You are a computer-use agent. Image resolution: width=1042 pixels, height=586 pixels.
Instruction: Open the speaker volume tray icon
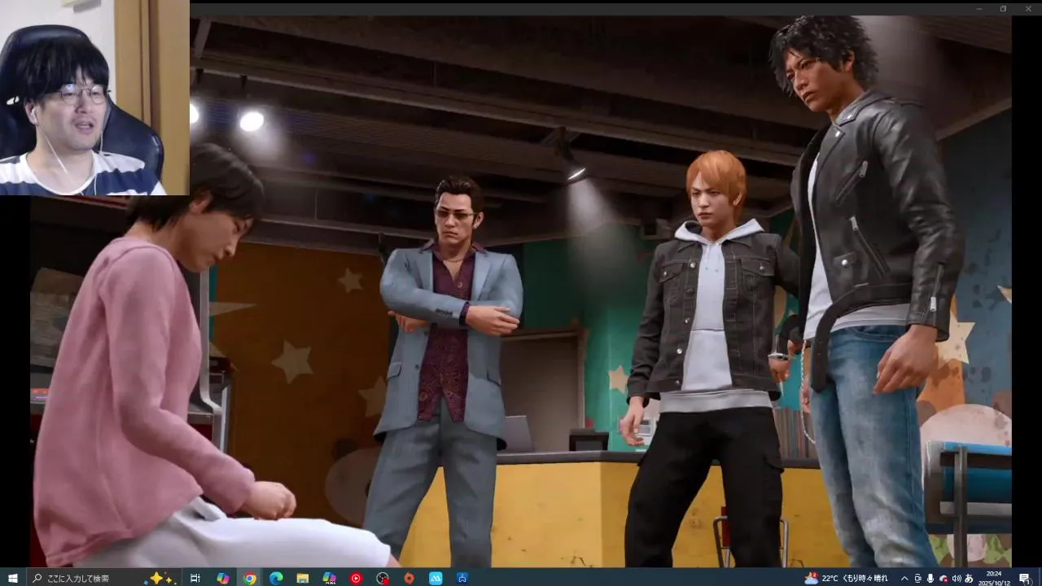956,578
